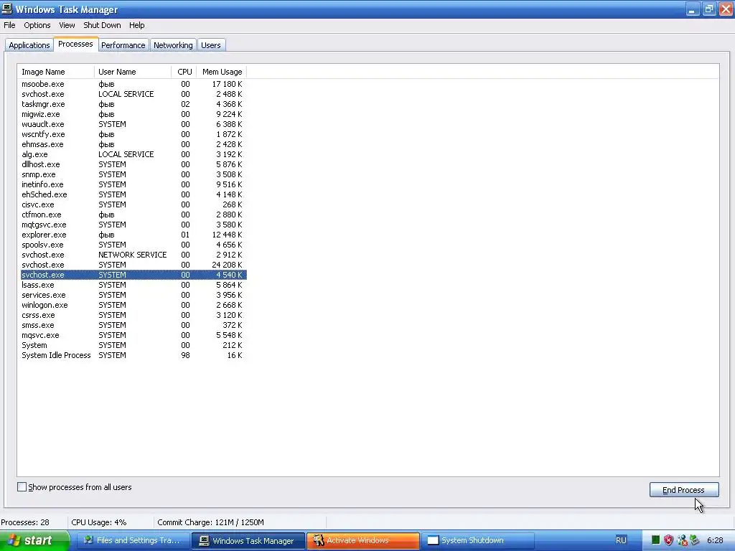Viewport: 735px width, 551px height.
Task: Select the wuauclt.exe process
Action: coord(133,124)
